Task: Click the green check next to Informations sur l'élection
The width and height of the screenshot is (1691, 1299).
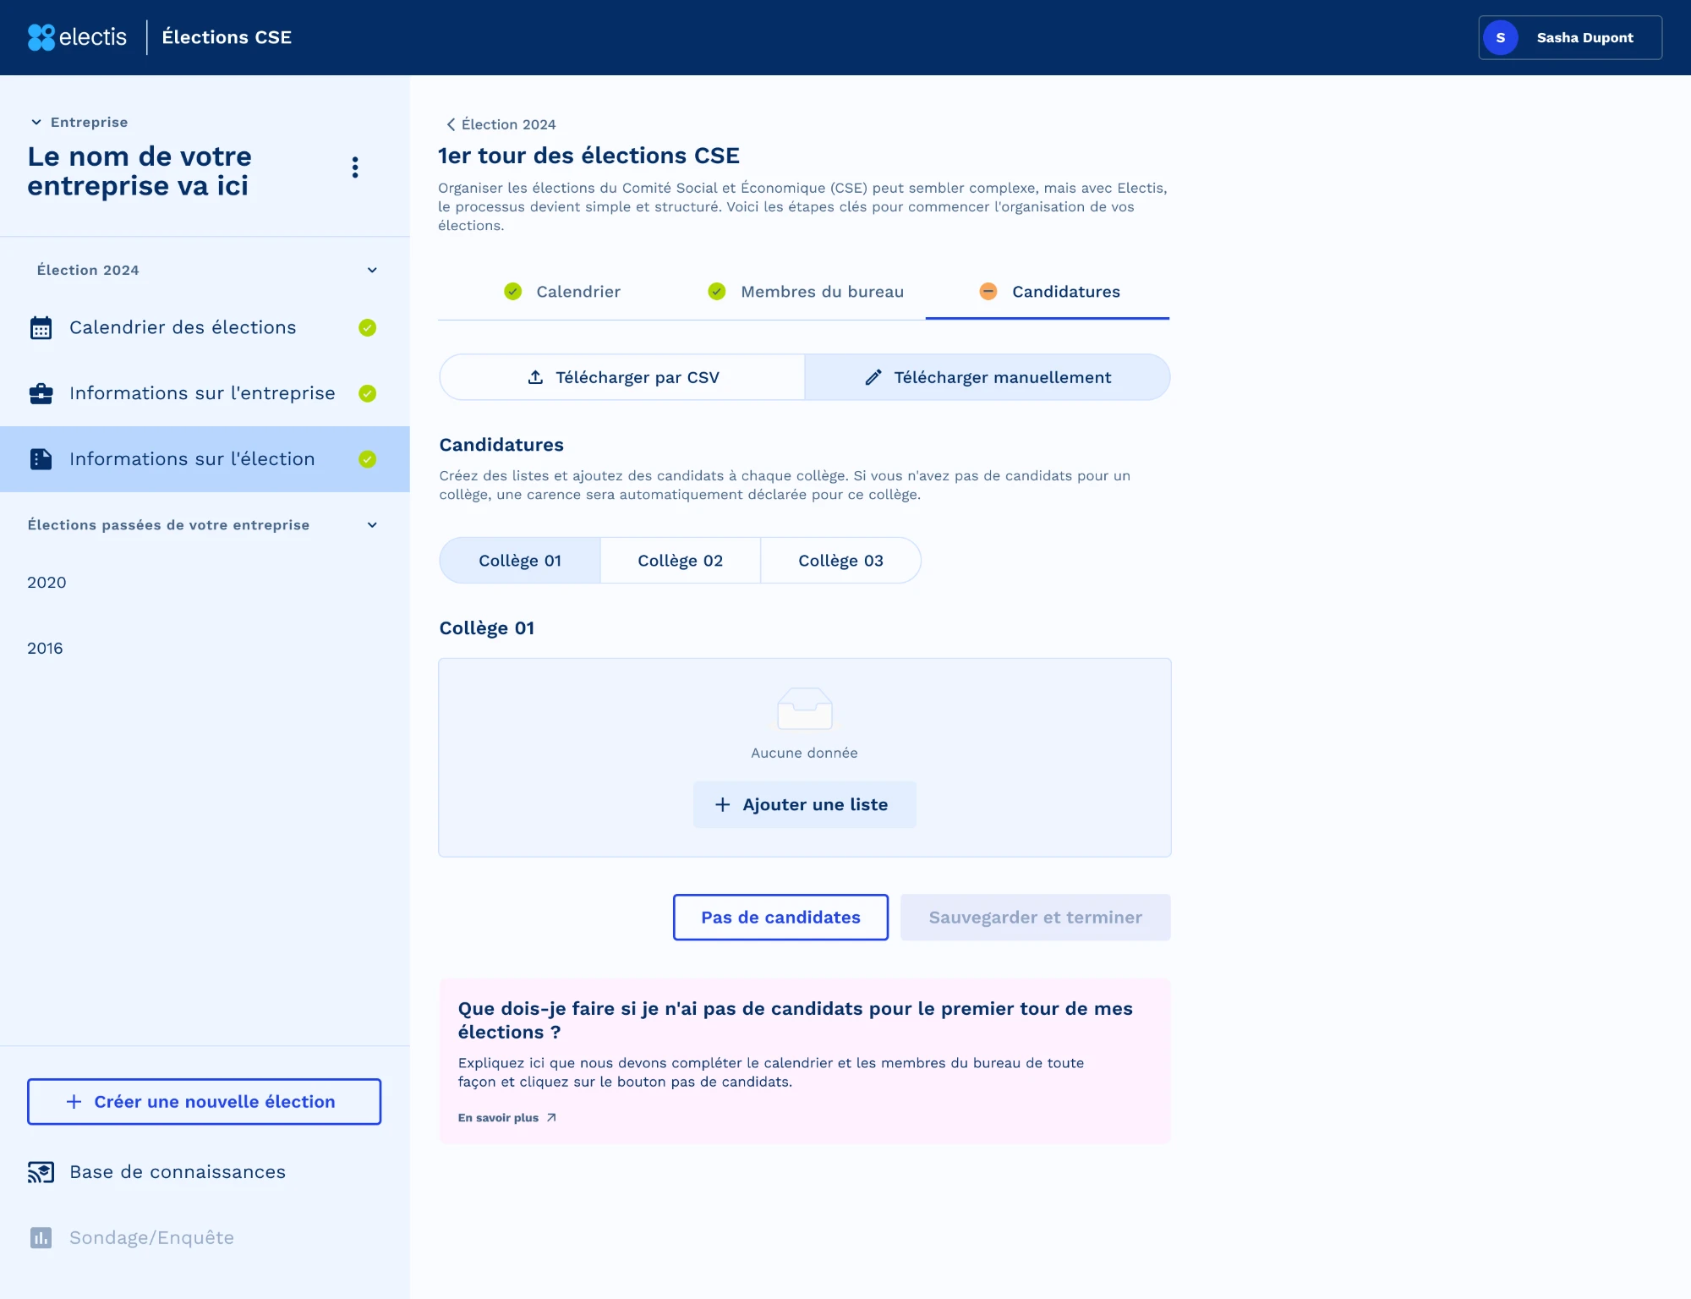Action: 367,459
